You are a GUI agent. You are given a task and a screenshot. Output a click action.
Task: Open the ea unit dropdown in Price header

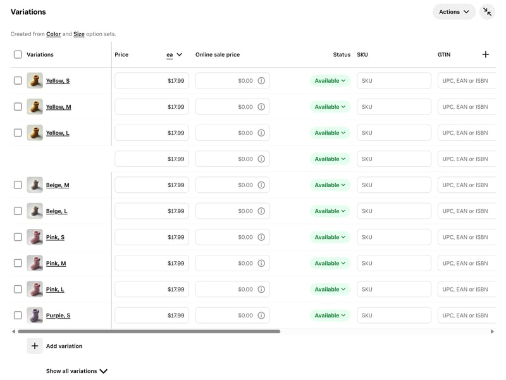tap(174, 54)
